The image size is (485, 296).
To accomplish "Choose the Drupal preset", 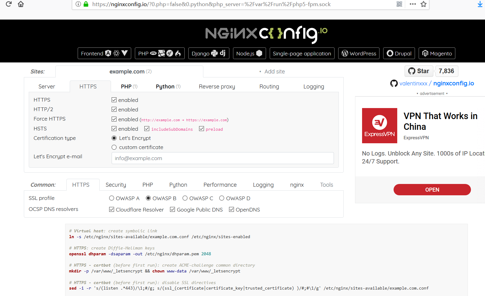I will (399, 53).
